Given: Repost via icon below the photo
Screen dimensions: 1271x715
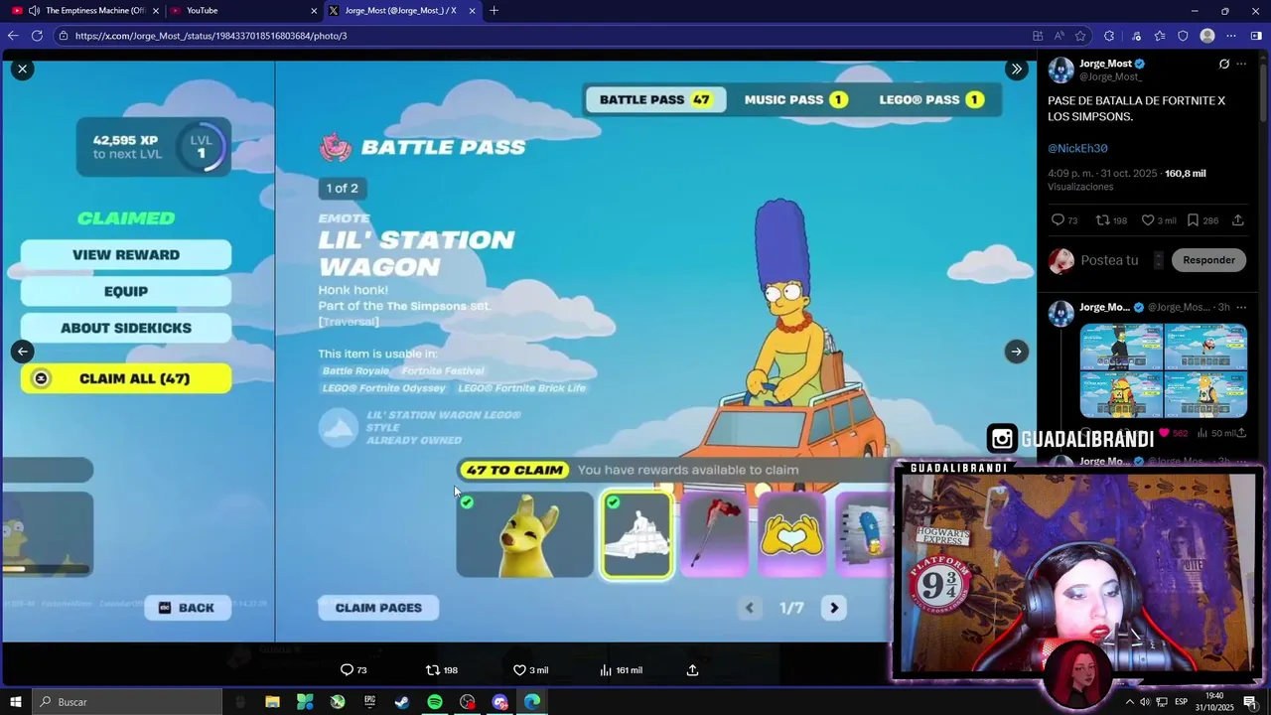Looking at the screenshot, I should (x=432, y=670).
